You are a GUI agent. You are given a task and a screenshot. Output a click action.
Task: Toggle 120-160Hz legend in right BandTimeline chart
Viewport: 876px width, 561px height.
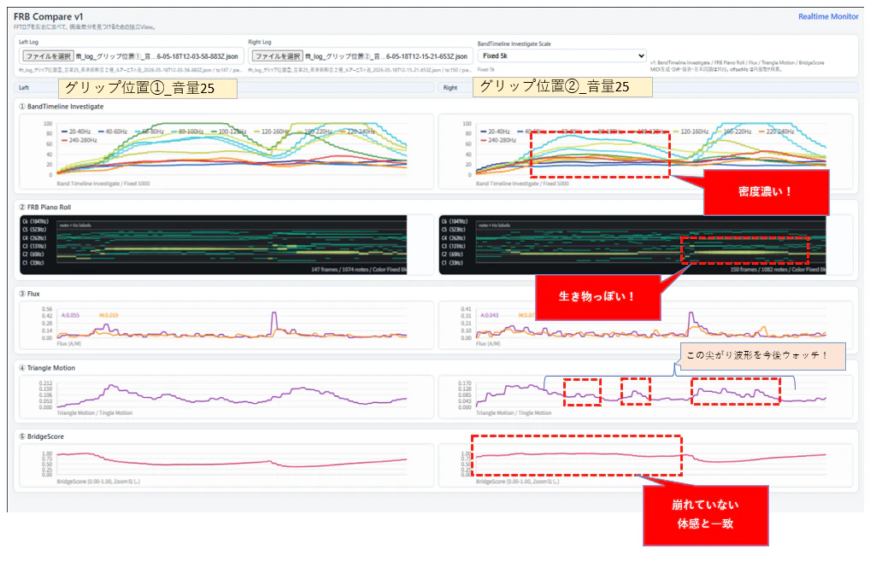point(691,131)
